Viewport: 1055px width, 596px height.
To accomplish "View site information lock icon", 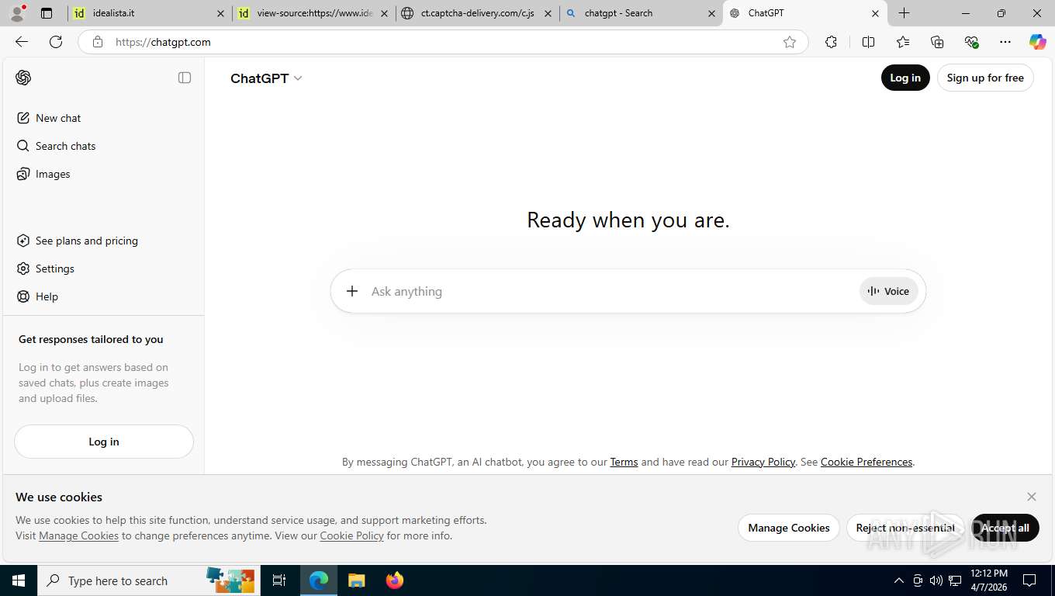I will [98, 42].
